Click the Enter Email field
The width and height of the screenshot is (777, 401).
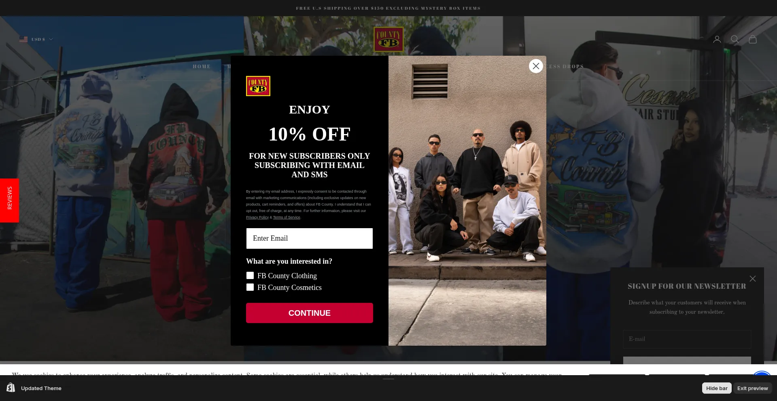[x=310, y=238]
